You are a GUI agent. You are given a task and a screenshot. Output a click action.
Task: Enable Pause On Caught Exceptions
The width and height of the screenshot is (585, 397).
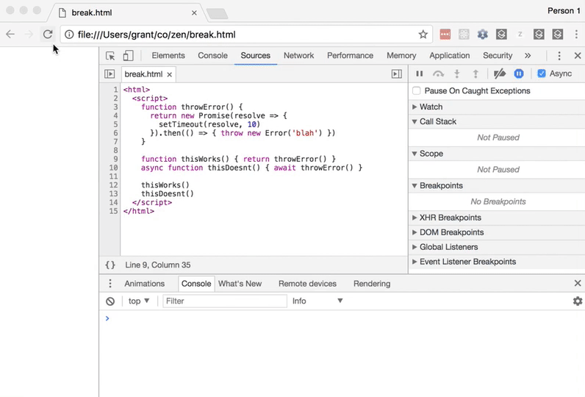point(417,90)
